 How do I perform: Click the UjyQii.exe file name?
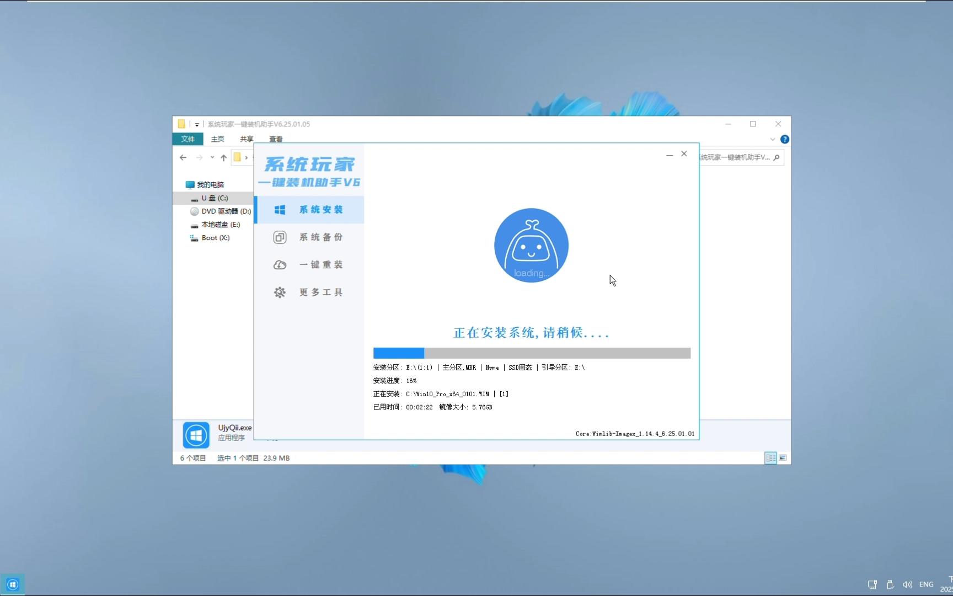(235, 428)
